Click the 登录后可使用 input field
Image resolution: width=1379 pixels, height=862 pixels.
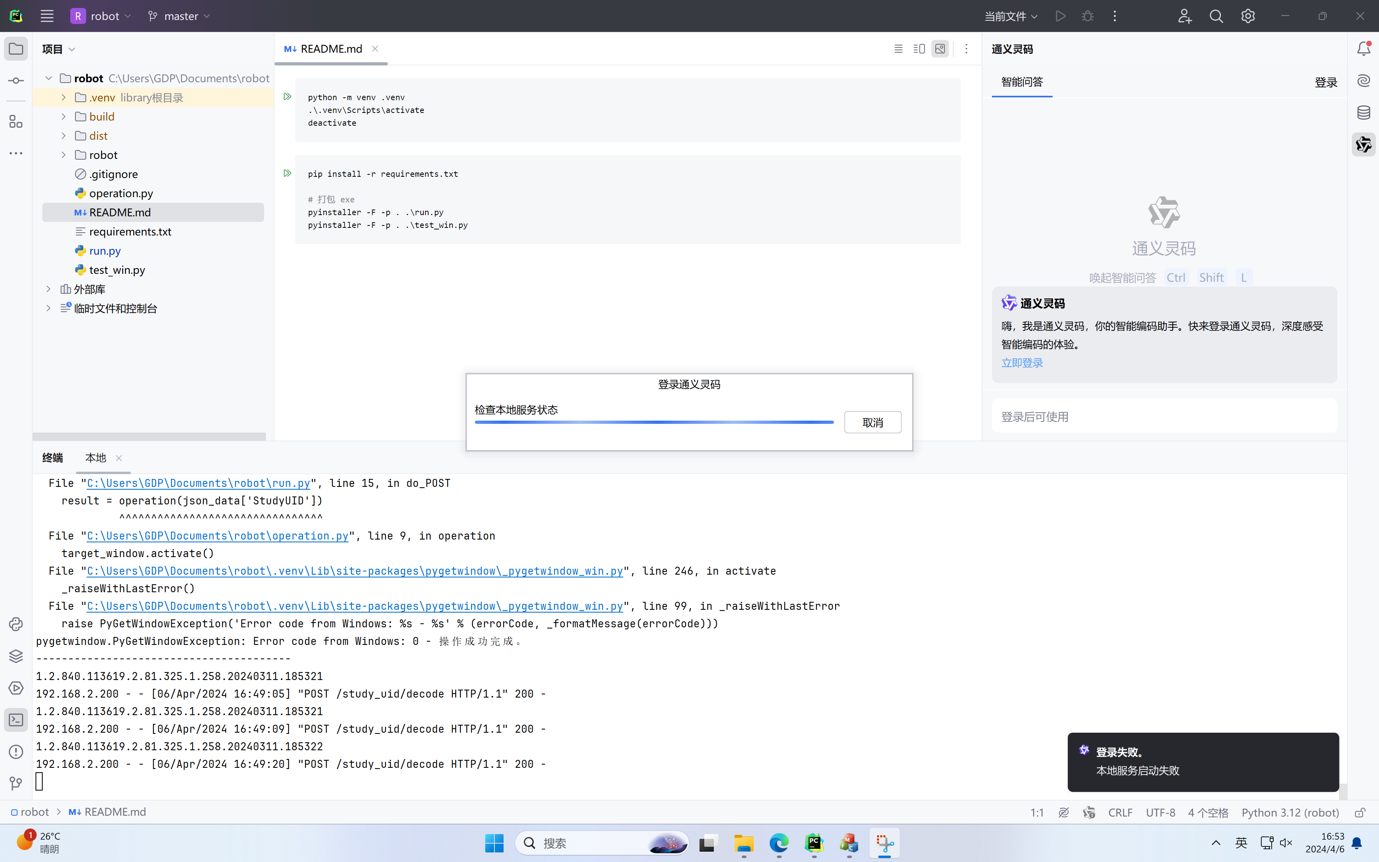(1164, 417)
